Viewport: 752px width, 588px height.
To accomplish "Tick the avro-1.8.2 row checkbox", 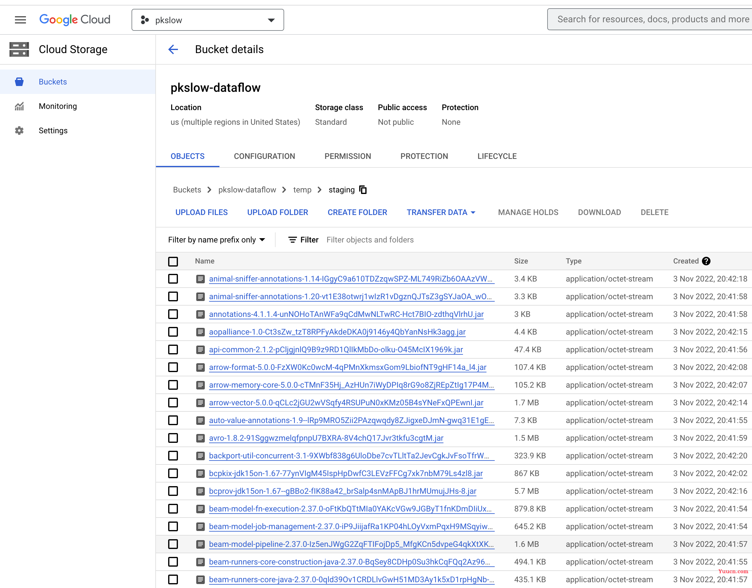I will (x=173, y=438).
